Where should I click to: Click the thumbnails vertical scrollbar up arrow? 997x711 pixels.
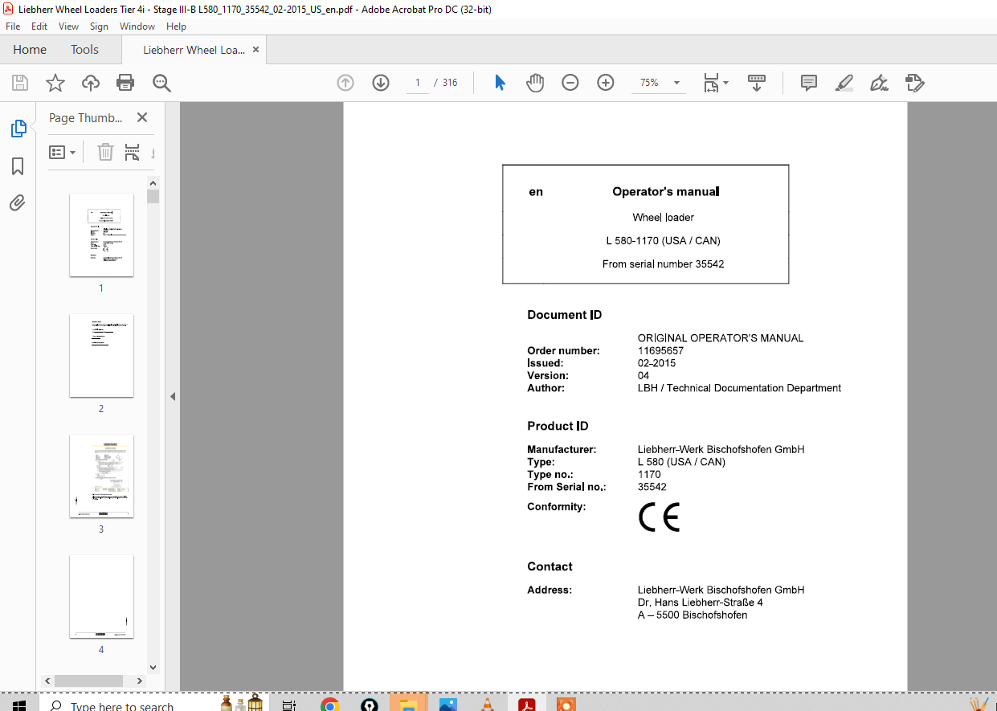[153, 183]
